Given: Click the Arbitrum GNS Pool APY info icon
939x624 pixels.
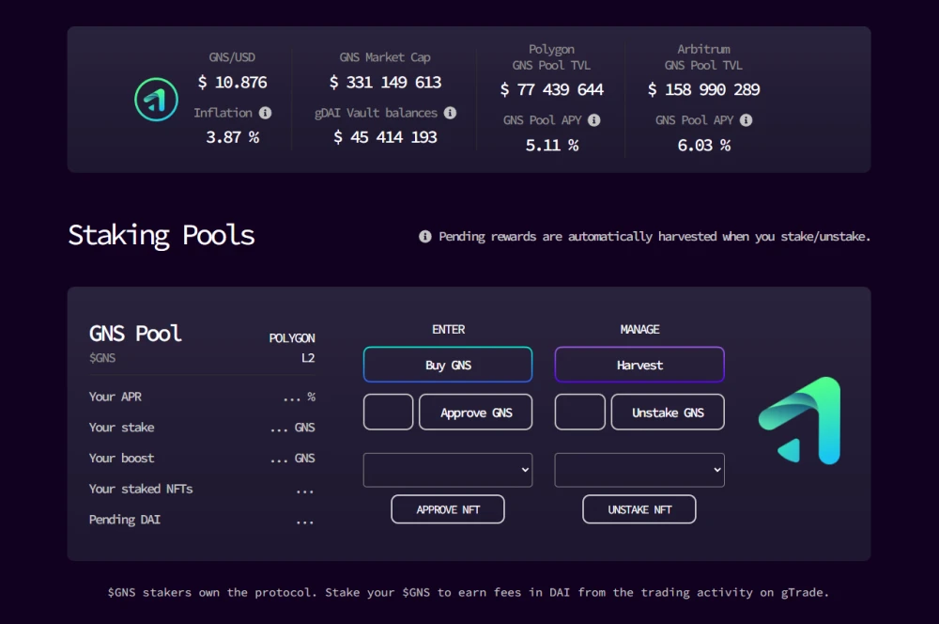Looking at the screenshot, I should click(747, 120).
